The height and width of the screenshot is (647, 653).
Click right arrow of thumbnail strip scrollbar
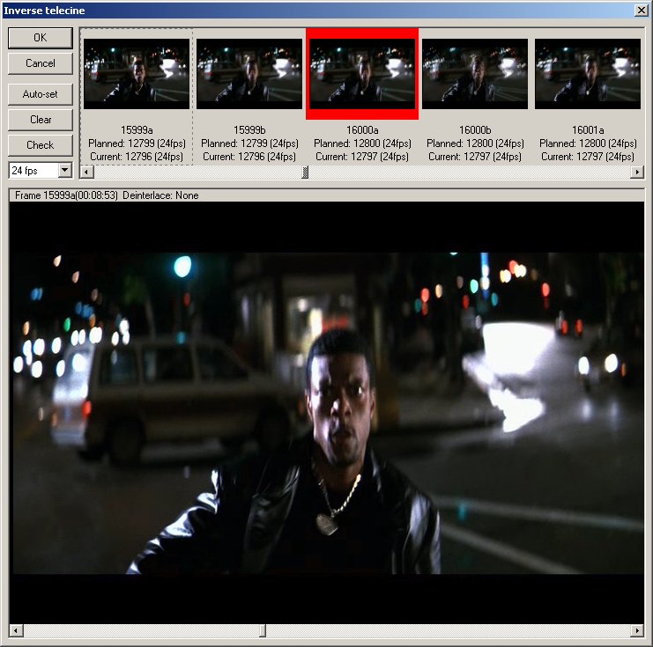pyautogui.click(x=637, y=172)
